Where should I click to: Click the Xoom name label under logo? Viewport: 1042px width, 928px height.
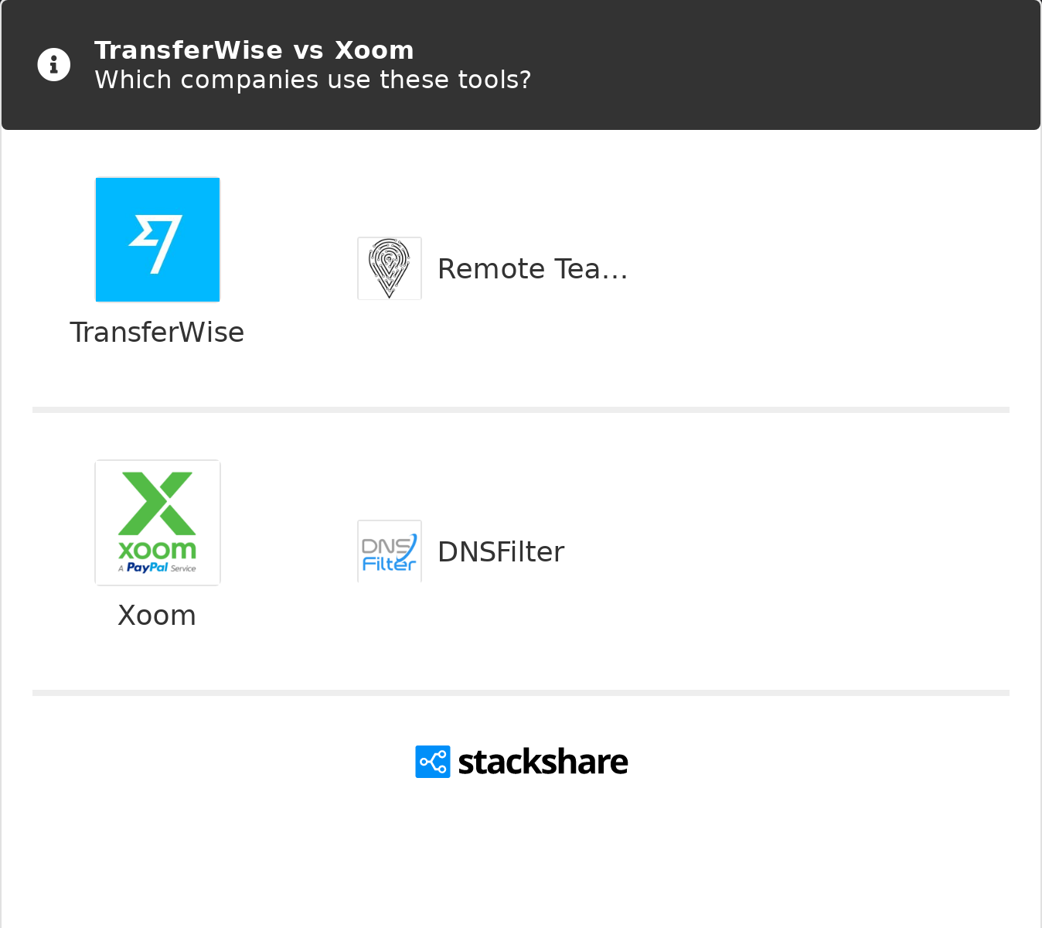[x=157, y=616]
